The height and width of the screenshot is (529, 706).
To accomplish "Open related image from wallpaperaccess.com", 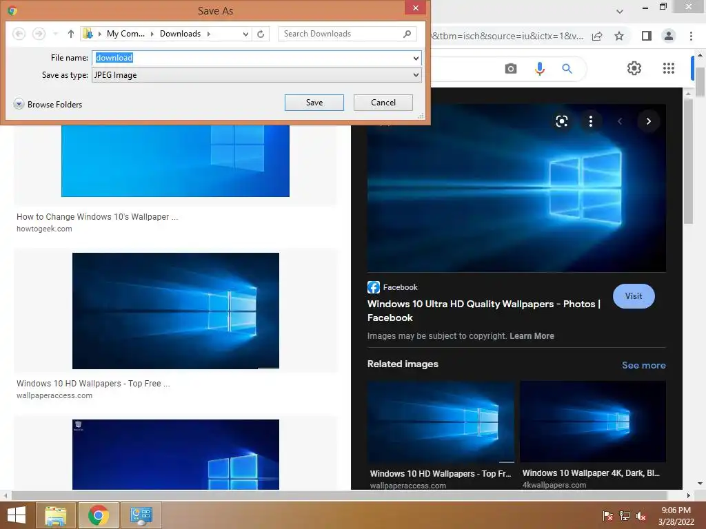I will (441, 422).
